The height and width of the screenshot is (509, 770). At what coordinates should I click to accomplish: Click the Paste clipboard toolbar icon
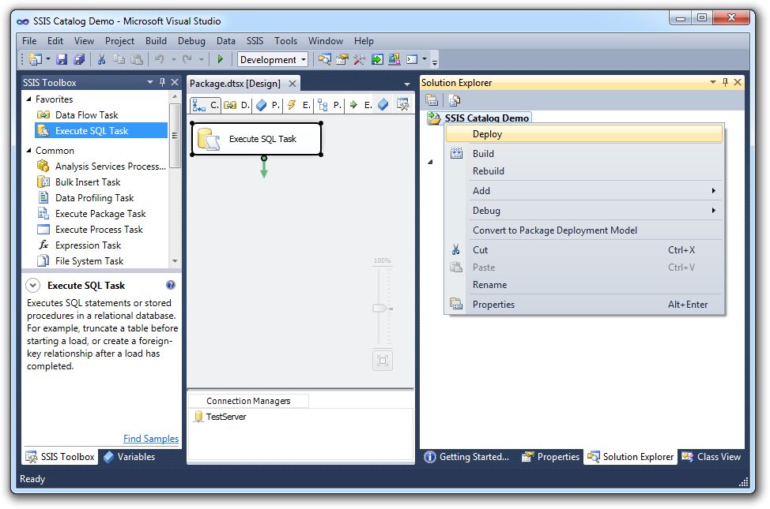[x=137, y=59]
